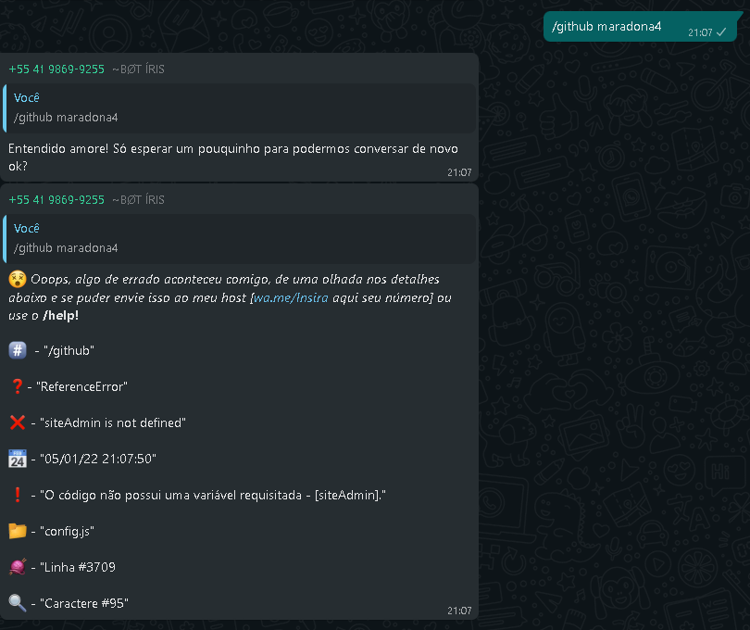Click the 21:07 timestamp on the error message
750x630 pixels.
tap(458, 611)
